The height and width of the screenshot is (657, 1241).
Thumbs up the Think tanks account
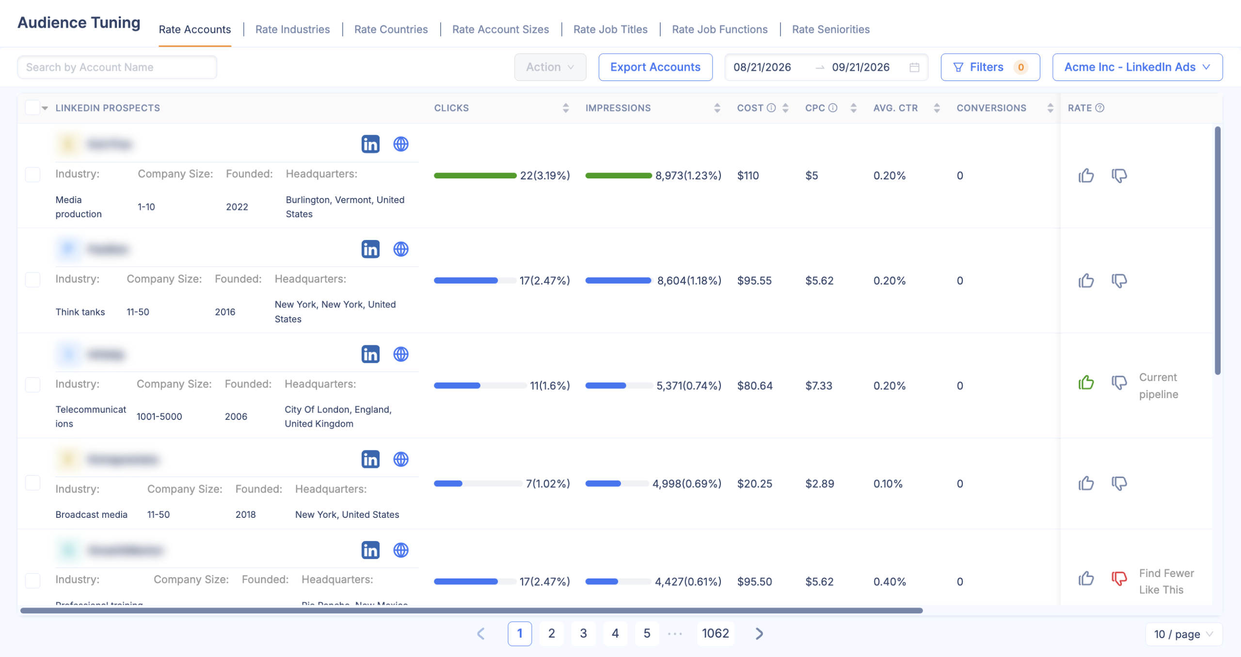click(1086, 281)
